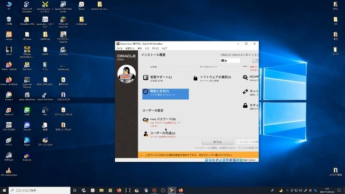Screen dimensions: 345x194
Task: Click the taskbar clock and date
Action: pos(327,190)
